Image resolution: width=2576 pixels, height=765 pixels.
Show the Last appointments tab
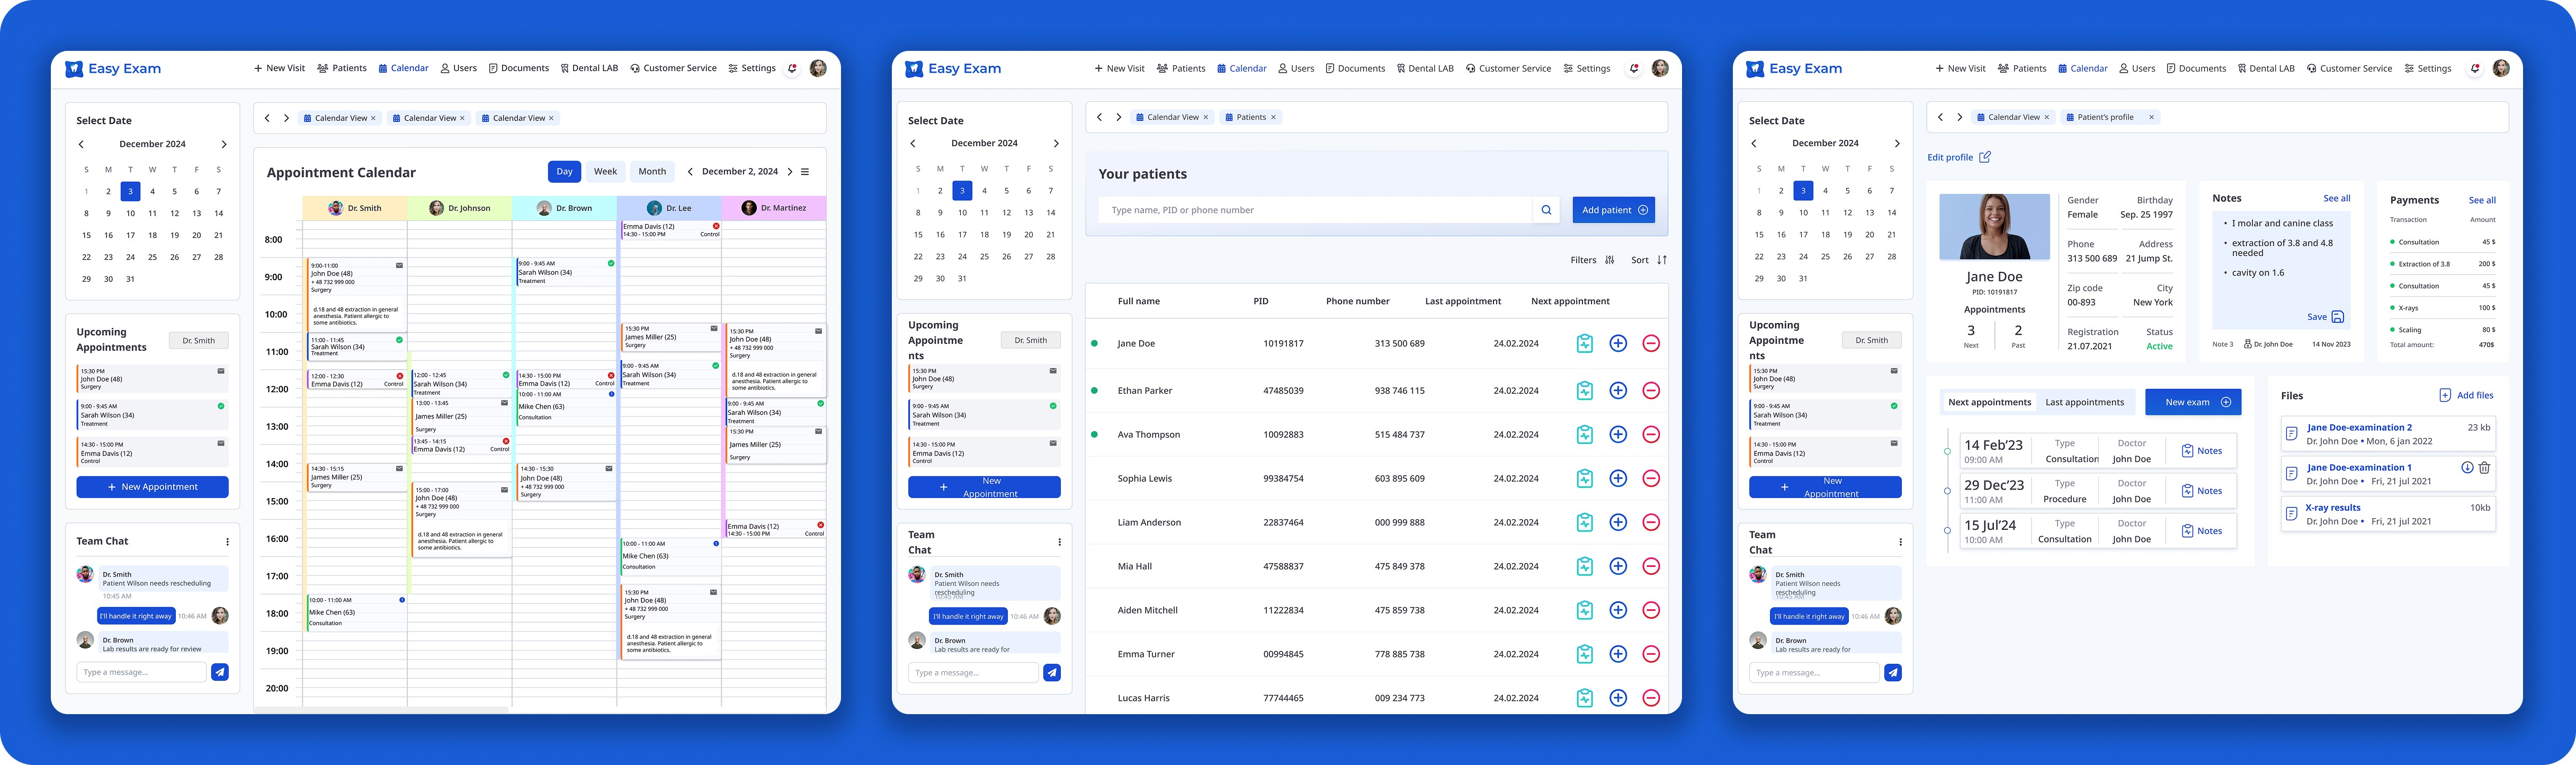(x=2084, y=402)
